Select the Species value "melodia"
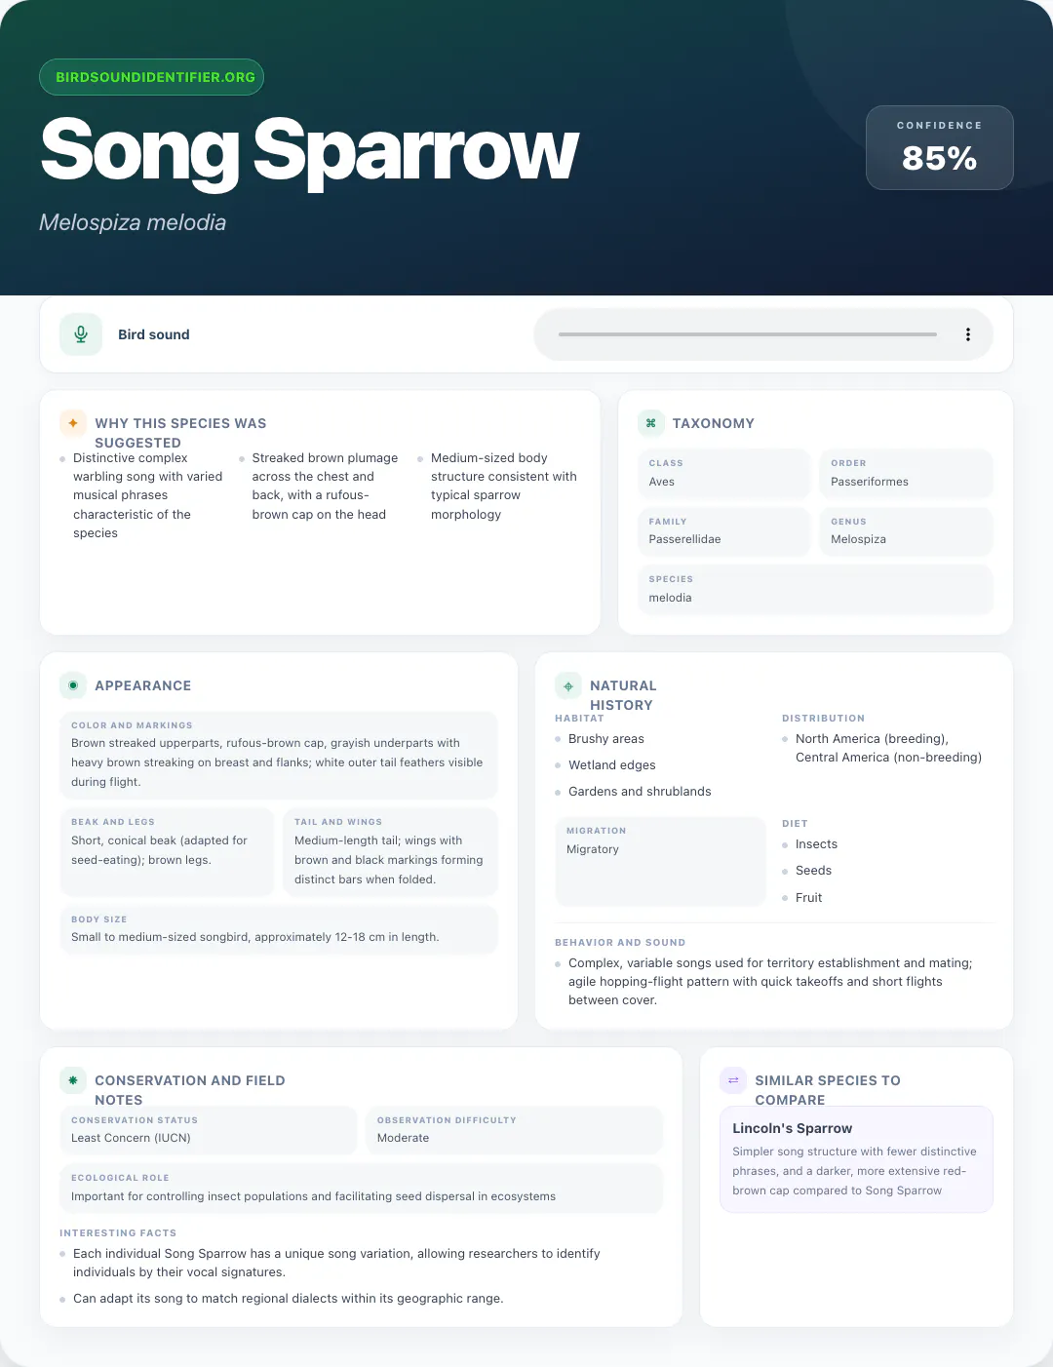 [671, 598]
